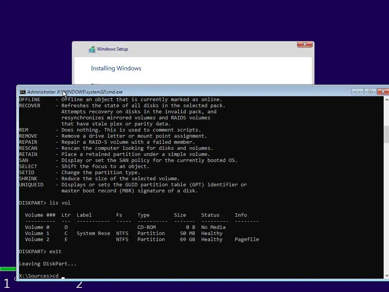Click the 'RESCAN' command help entry

tap(116, 148)
